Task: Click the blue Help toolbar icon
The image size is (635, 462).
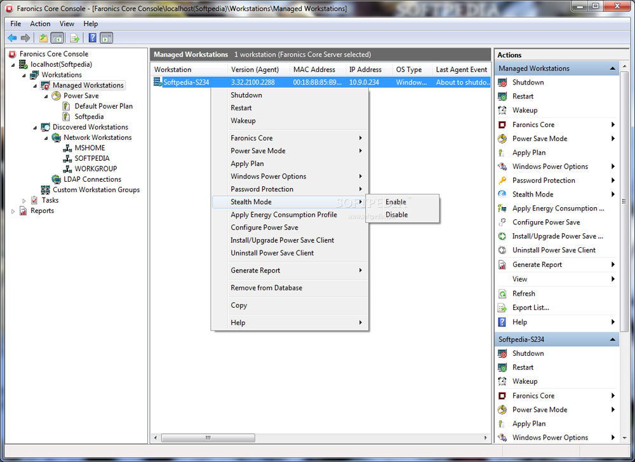Action: [92, 38]
